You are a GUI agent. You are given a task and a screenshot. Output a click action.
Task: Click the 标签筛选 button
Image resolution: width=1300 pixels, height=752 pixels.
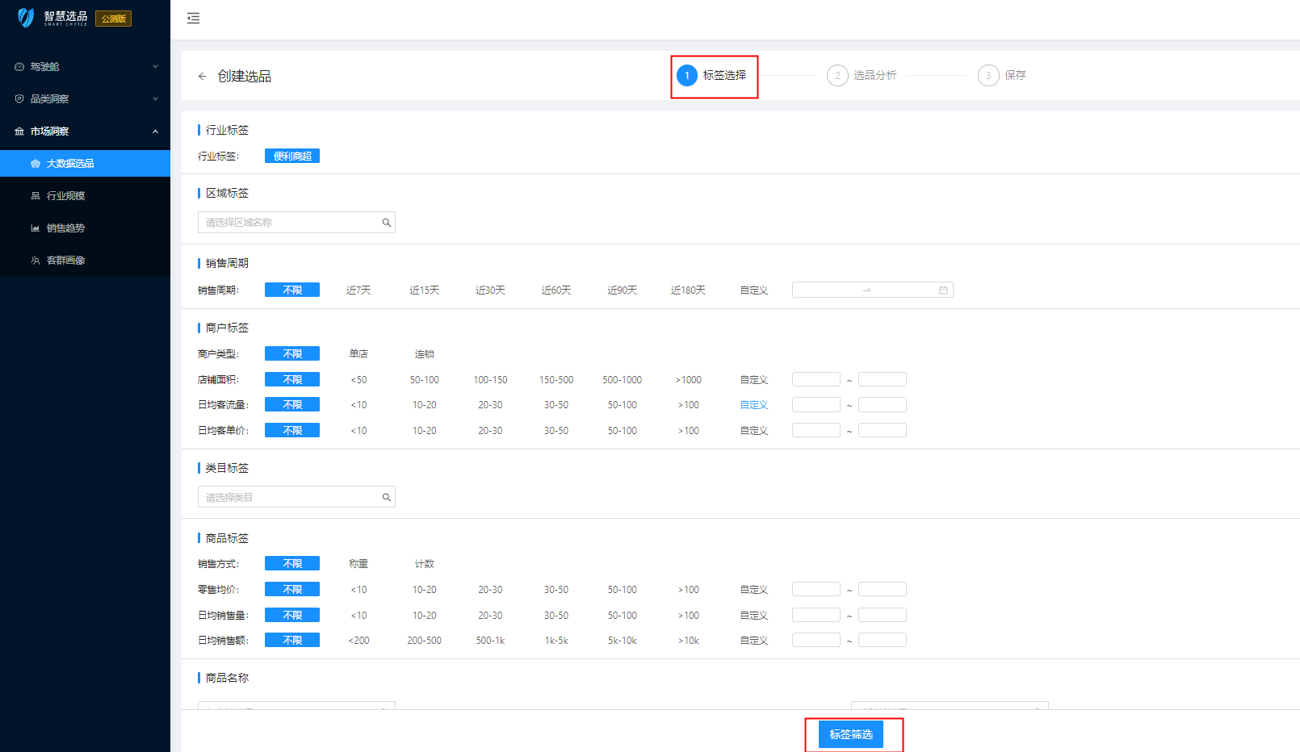pos(850,734)
